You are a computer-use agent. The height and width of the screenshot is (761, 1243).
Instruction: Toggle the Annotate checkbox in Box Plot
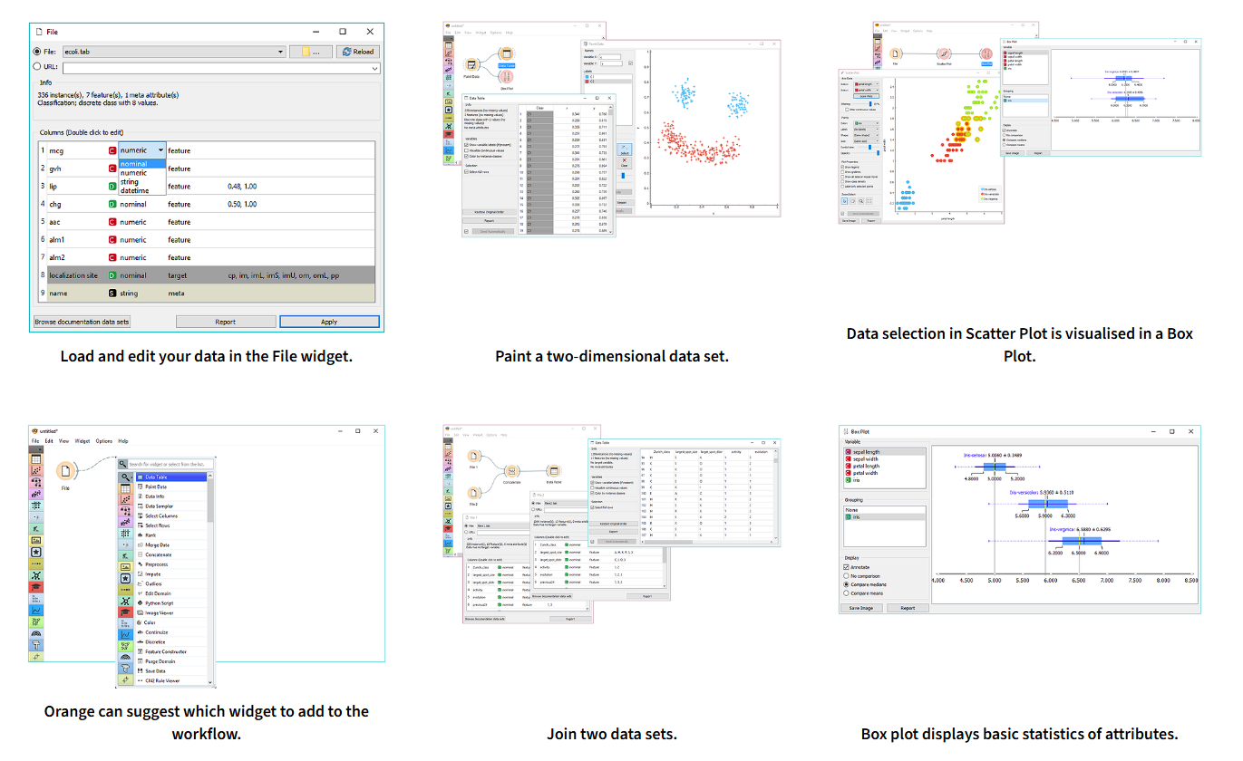846,567
